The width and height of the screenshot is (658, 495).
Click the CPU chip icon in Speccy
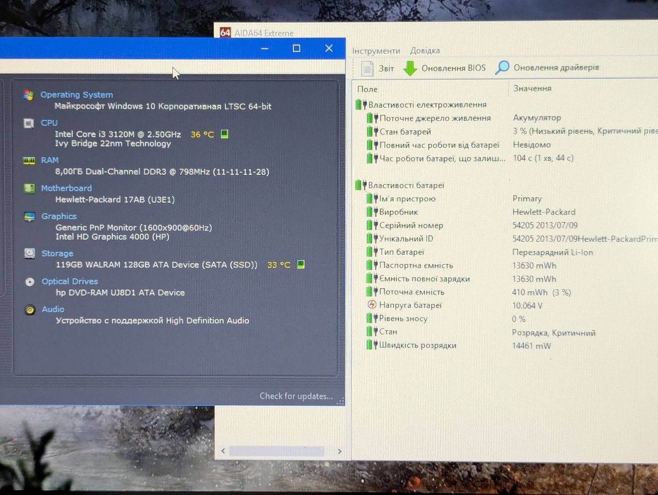click(29, 123)
